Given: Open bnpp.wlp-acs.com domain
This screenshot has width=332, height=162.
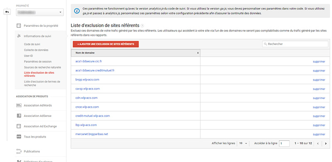Looking at the screenshot, I should [x=87, y=79].
